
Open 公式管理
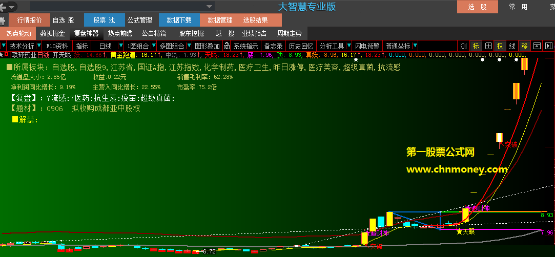tap(140, 20)
